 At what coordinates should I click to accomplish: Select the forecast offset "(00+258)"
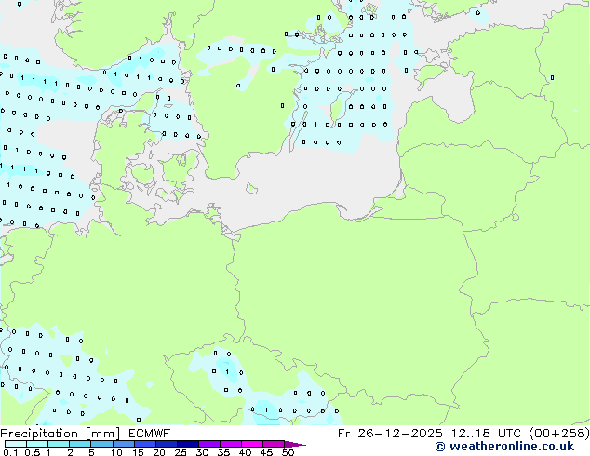tap(559, 434)
